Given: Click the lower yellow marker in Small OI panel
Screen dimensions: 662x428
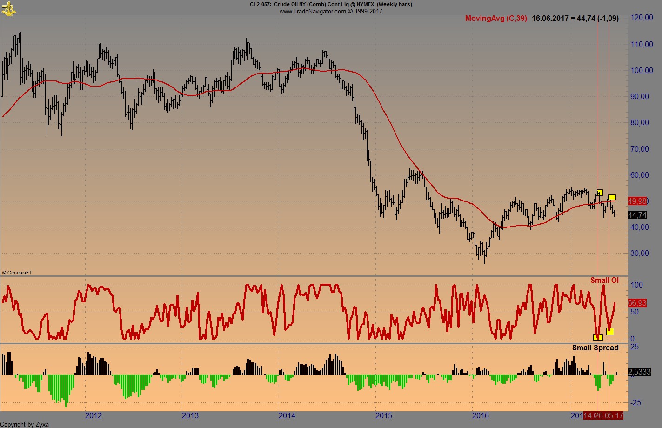Looking at the screenshot, I should click(598, 338).
